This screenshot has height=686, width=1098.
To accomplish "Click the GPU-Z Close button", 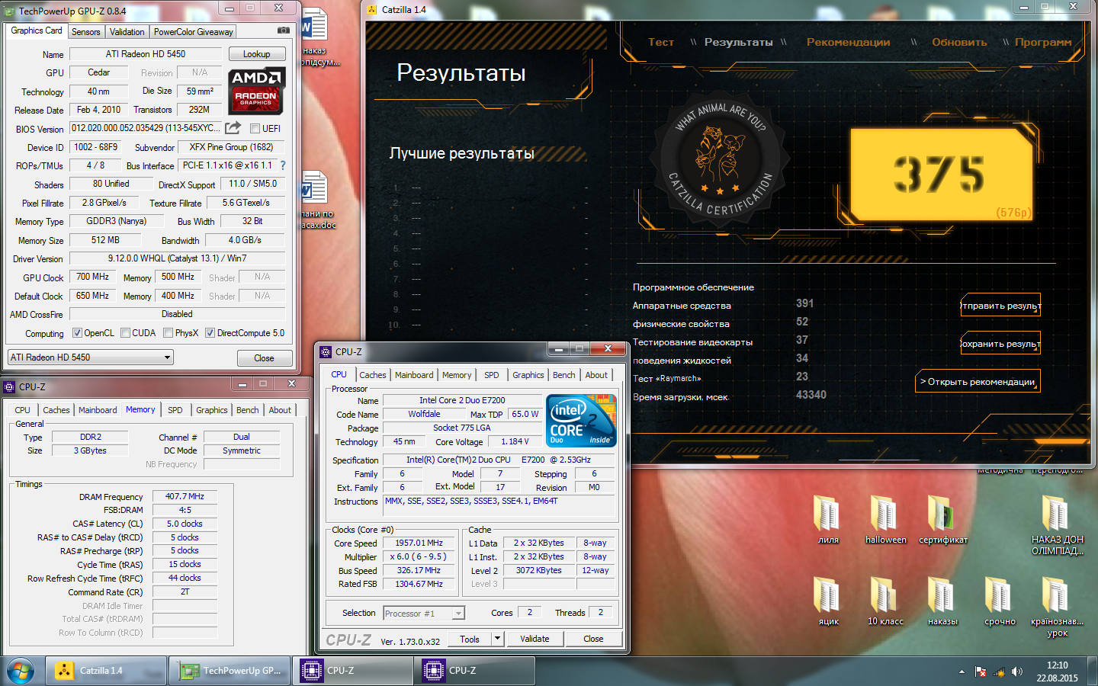I will (264, 358).
